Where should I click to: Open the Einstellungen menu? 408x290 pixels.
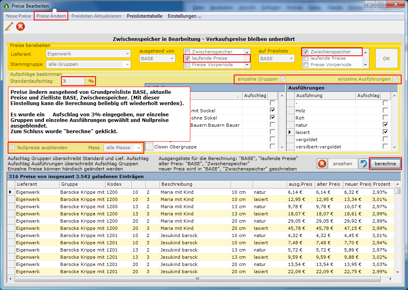[184, 16]
